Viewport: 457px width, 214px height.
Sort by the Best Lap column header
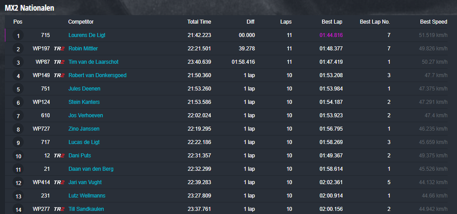coord(332,22)
